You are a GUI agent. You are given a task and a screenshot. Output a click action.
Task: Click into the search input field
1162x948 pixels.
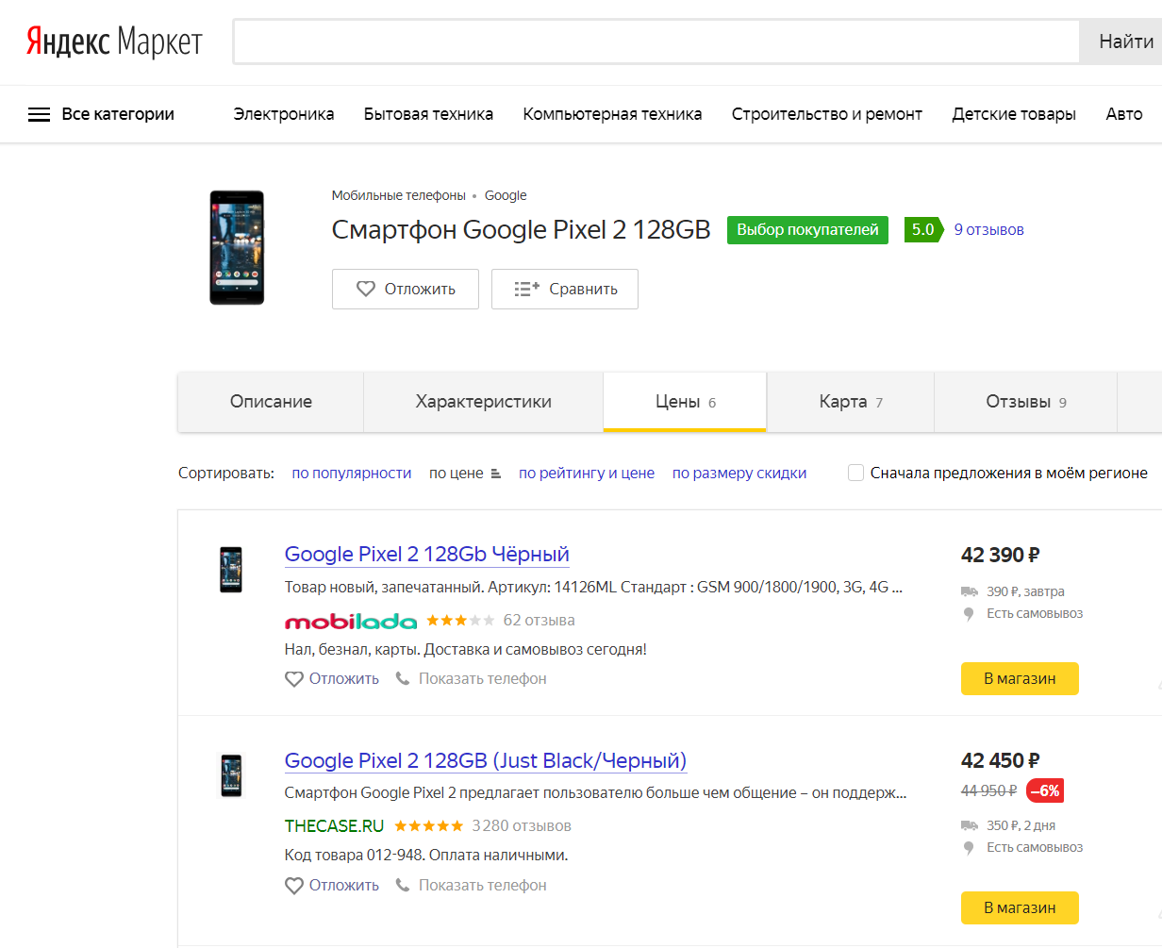[656, 42]
